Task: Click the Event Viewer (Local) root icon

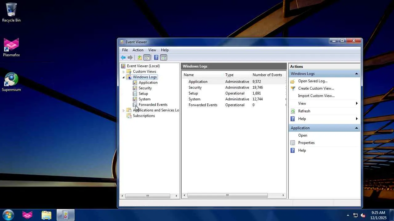Action: point(123,66)
